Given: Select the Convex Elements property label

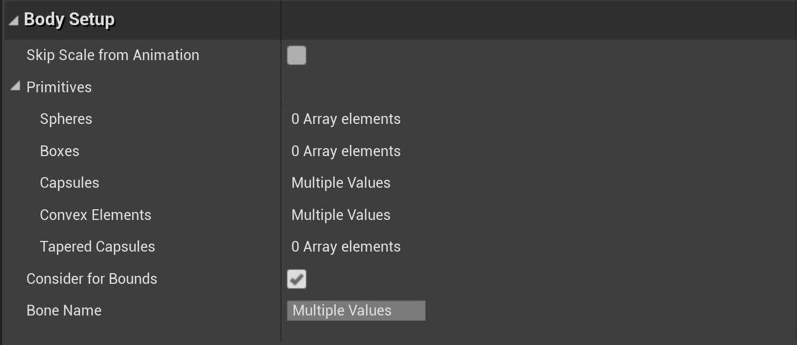Looking at the screenshot, I should click(x=96, y=215).
